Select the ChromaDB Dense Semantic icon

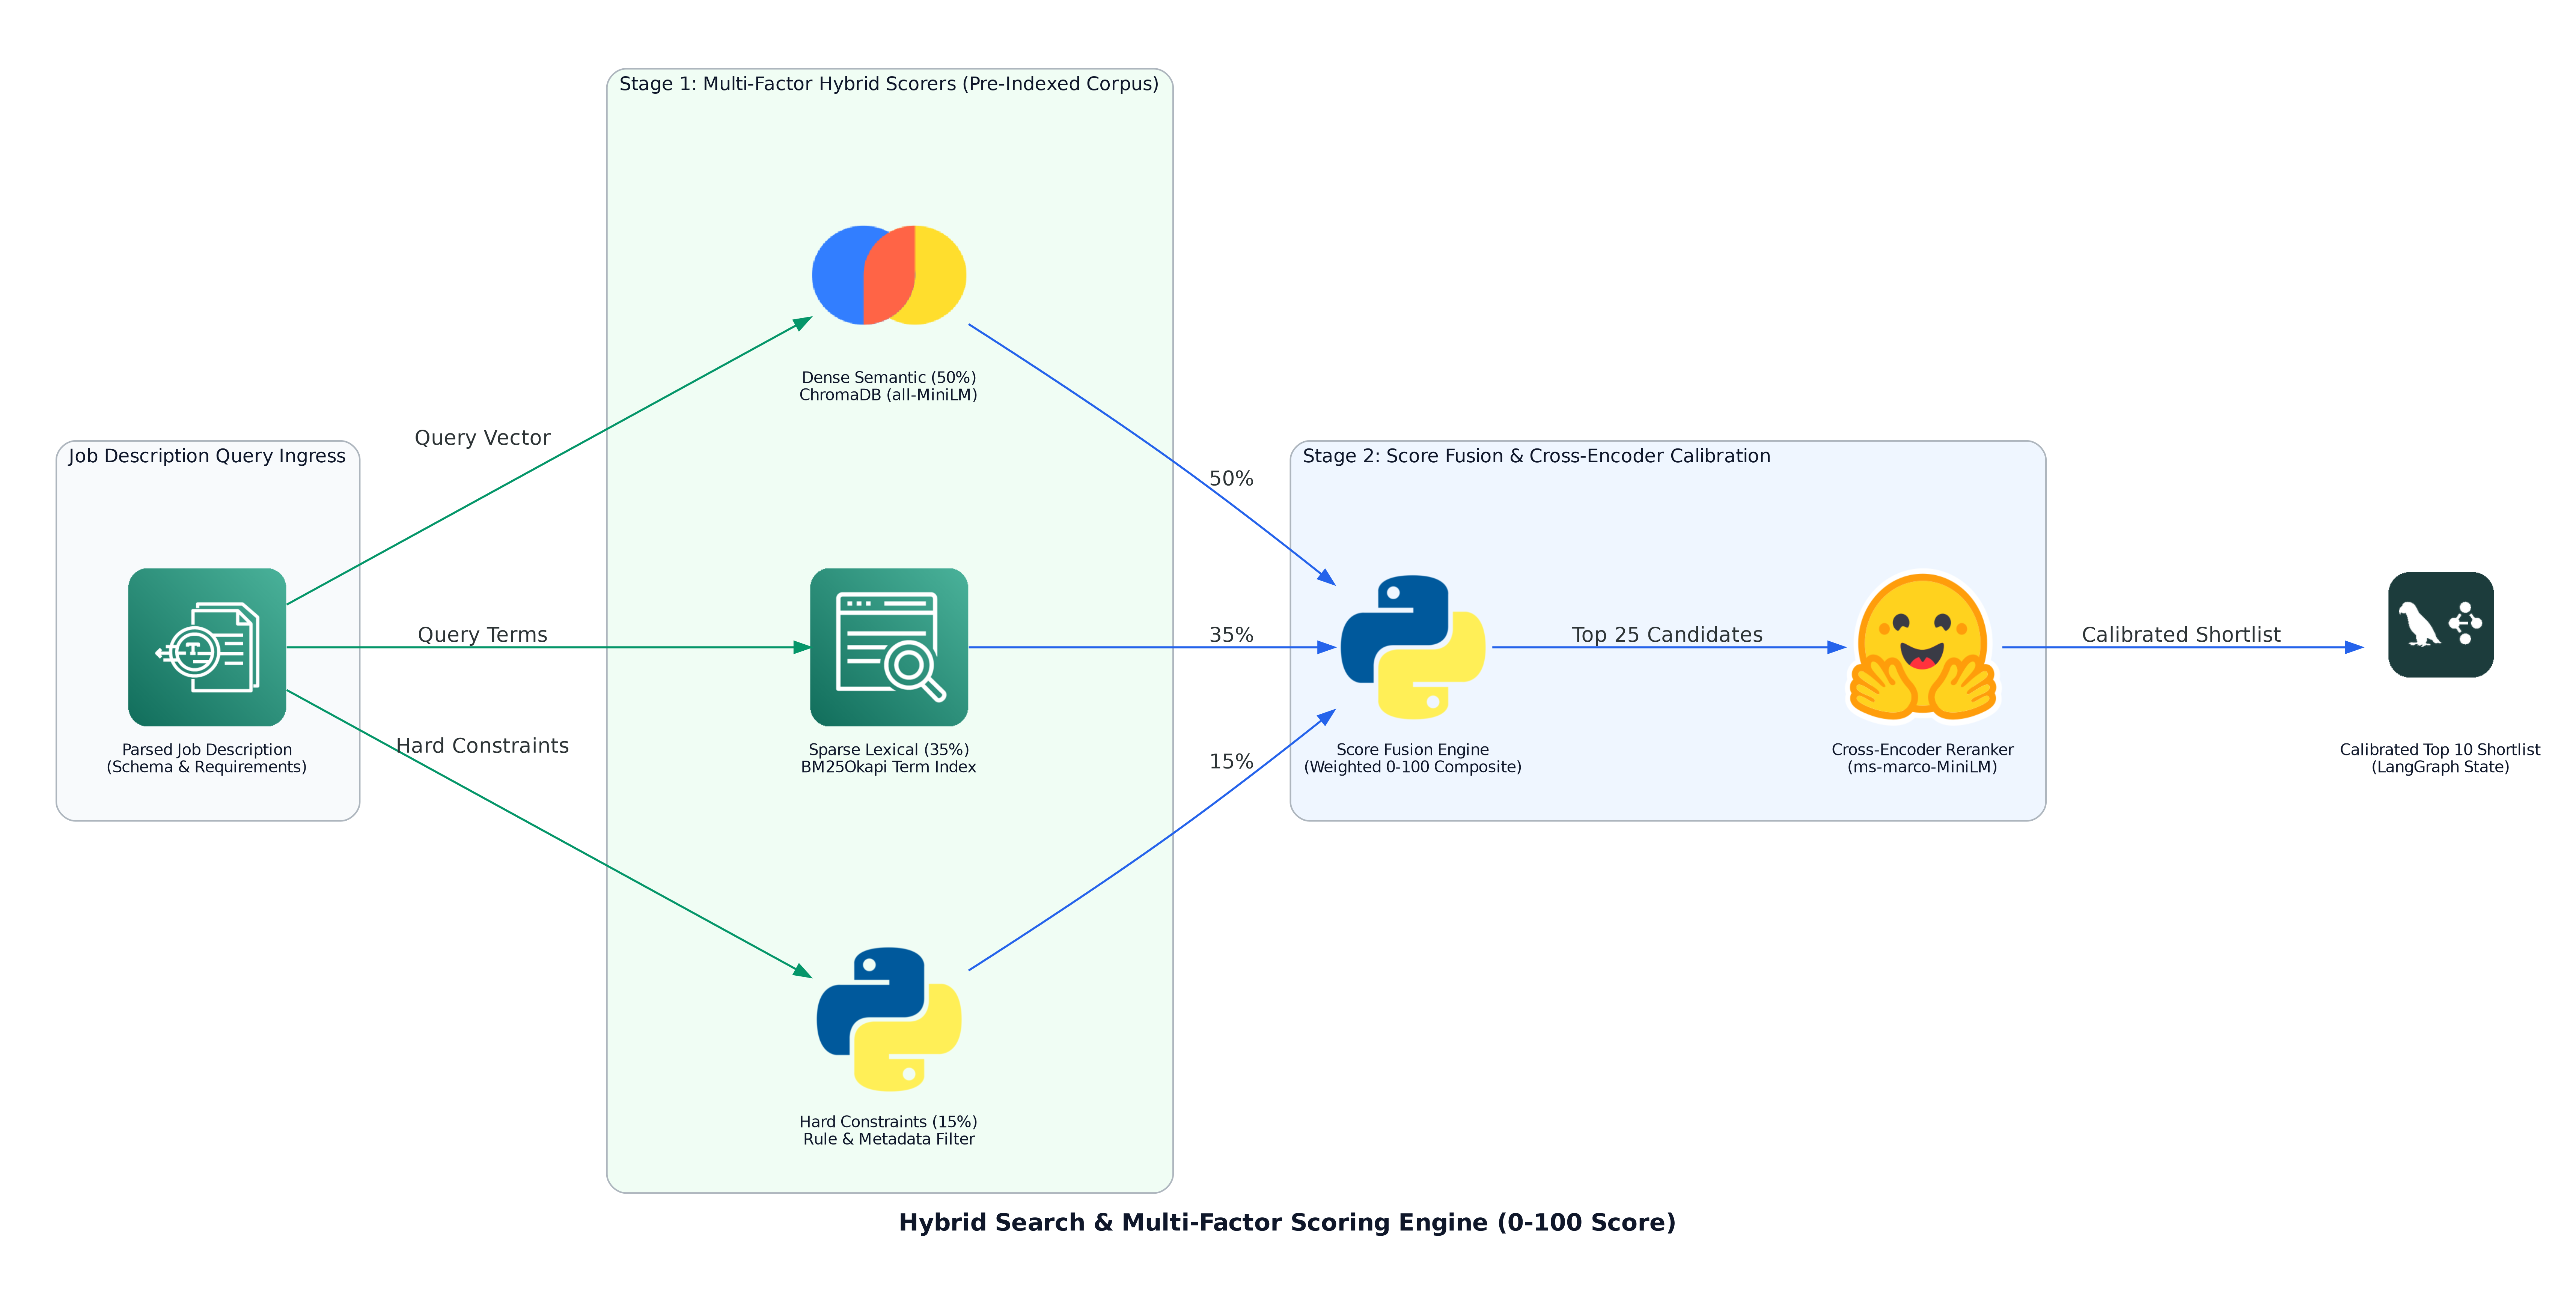[x=889, y=275]
